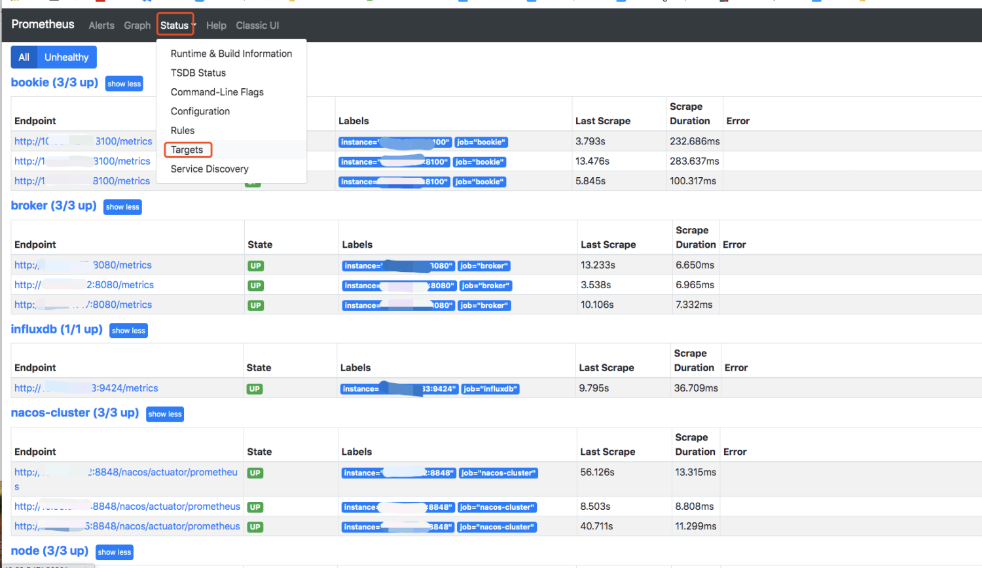Jump to node (3/3 up) heading
Screen dimensions: 982x568
click(50, 550)
